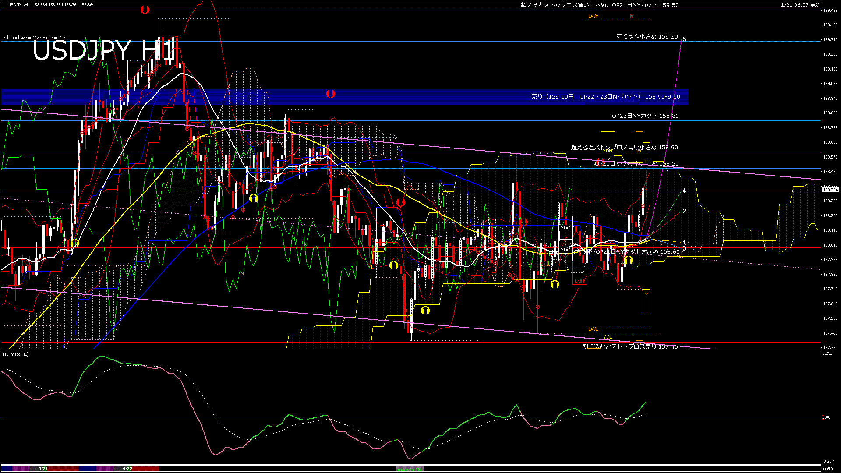Toggle the macd ON button
The width and height of the screenshot is (841, 473).
[410, 469]
